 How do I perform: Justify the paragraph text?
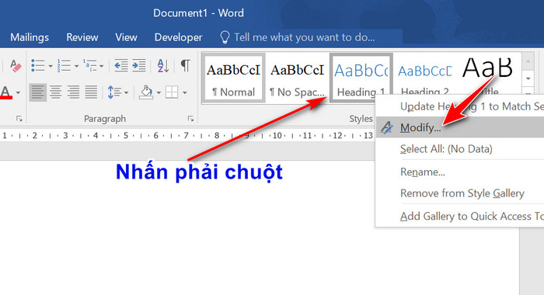[x=91, y=92]
